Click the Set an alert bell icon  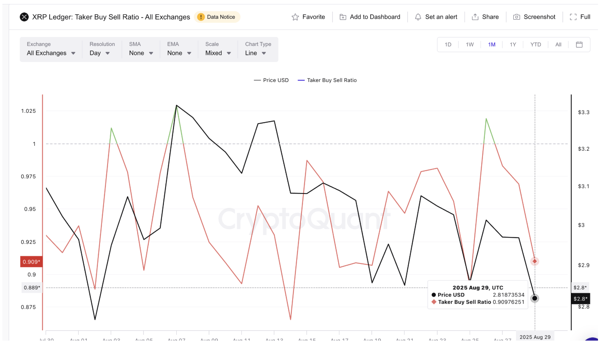point(418,17)
